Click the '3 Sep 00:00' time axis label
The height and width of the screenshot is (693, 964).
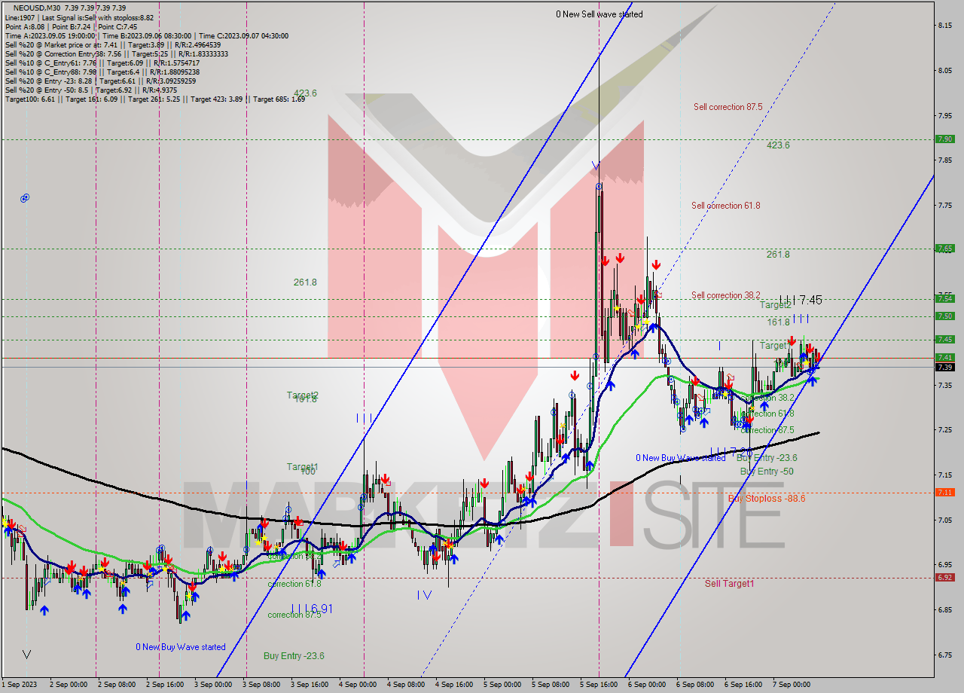[213, 685]
